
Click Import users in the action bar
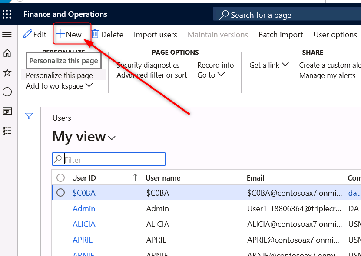click(155, 35)
